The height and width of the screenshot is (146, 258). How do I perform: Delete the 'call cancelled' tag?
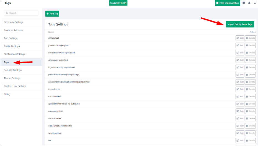pos(250,97)
